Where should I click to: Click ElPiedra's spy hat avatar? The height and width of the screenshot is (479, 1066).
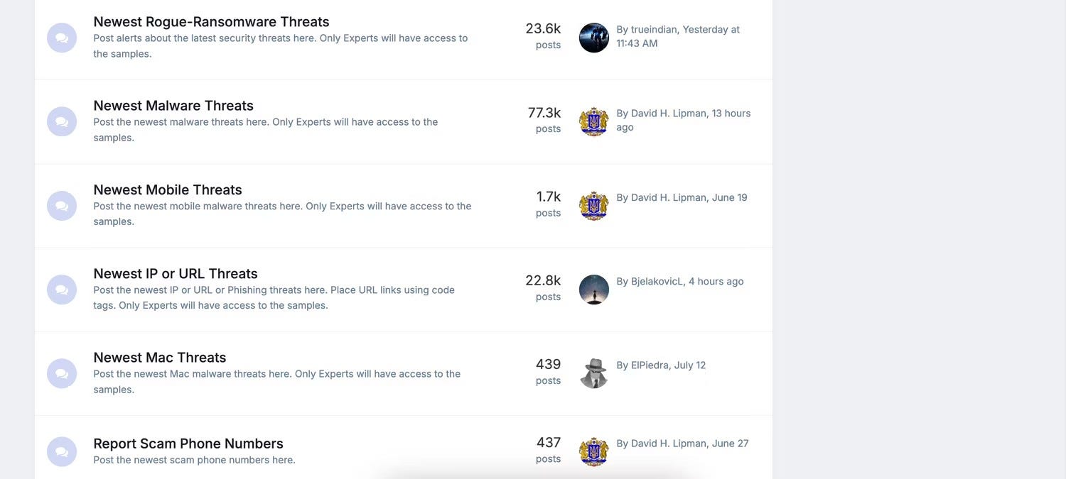(594, 373)
